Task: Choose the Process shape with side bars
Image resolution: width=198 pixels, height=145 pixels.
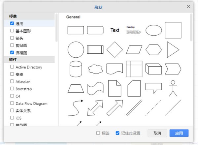Action: point(95,49)
